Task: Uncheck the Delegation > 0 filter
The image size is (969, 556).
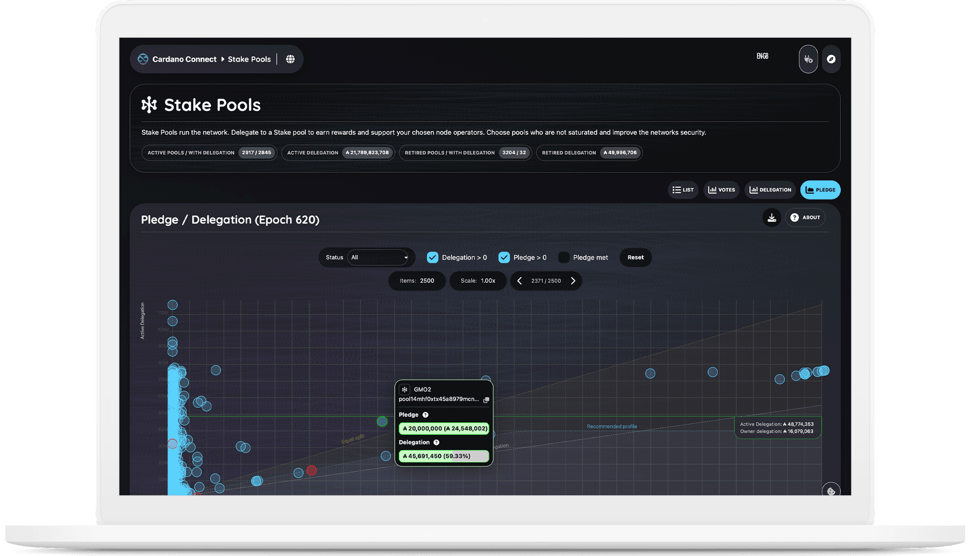Action: click(433, 257)
